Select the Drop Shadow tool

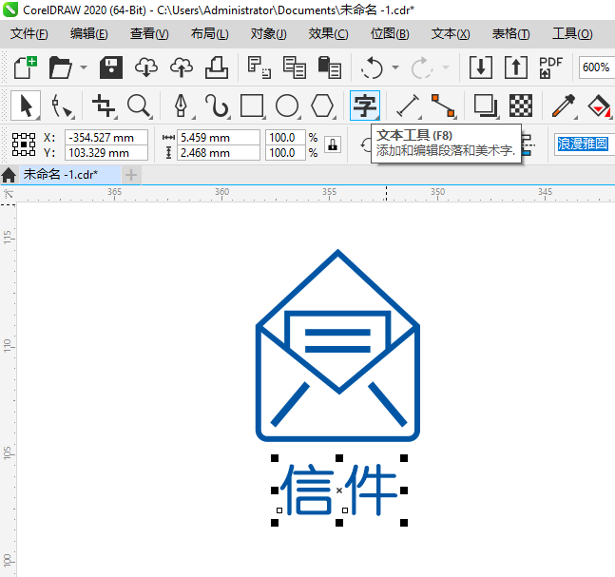coord(486,106)
